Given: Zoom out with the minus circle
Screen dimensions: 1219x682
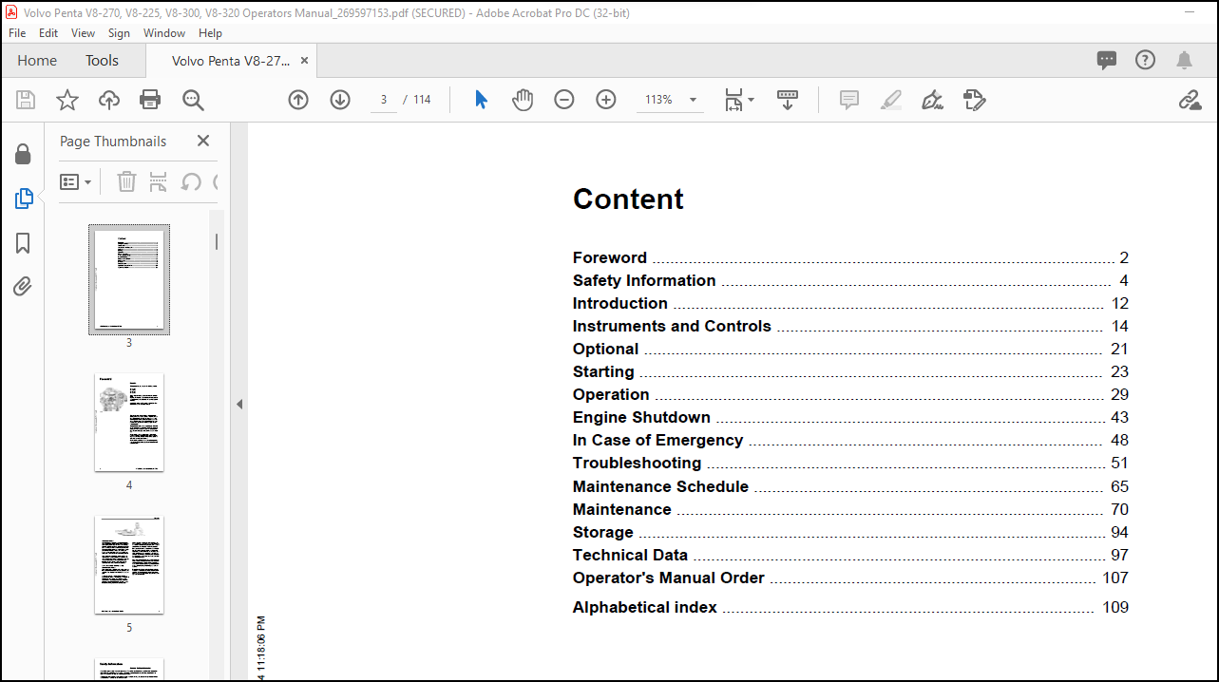Looking at the screenshot, I should point(564,100).
